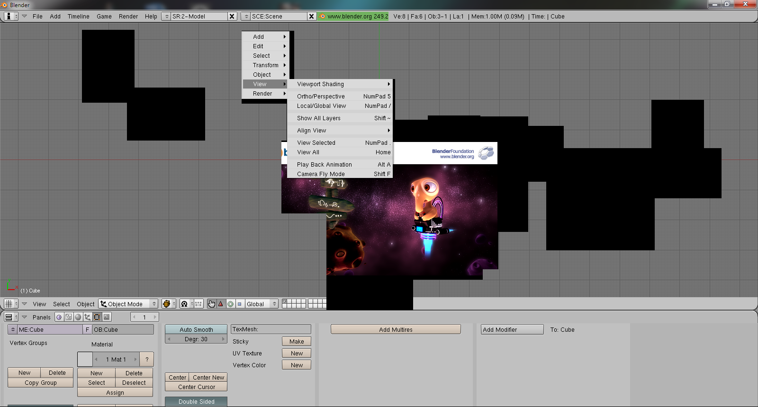The width and height of the screenshot is (758, 407).
Task: Choose Play Back Animation entry
Action: pos(341,165)
